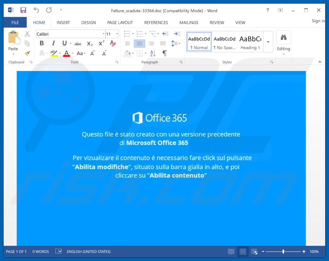
Task: Click the Format Painter brush icon
Action: click(x=27, y=53)
